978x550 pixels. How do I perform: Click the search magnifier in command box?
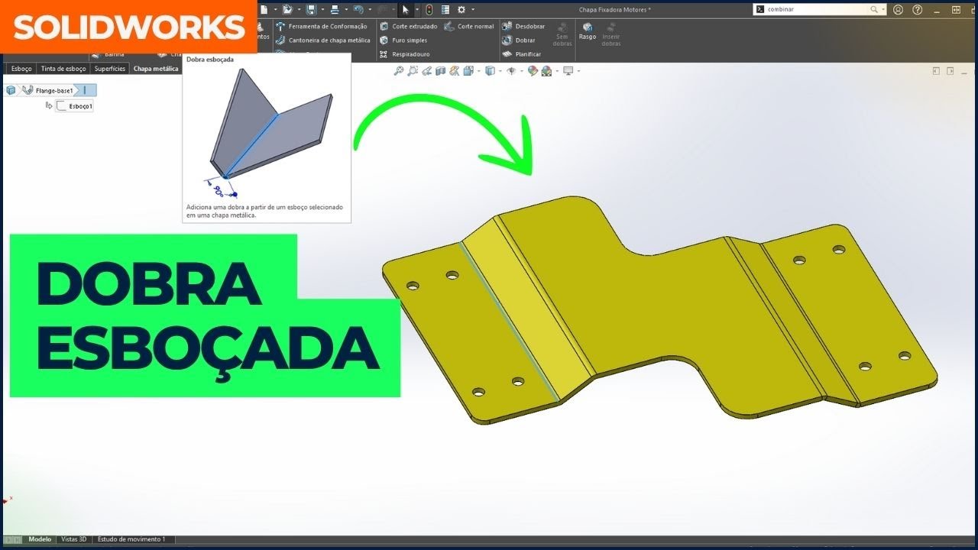pyautogui.click(x=874, y=9)
